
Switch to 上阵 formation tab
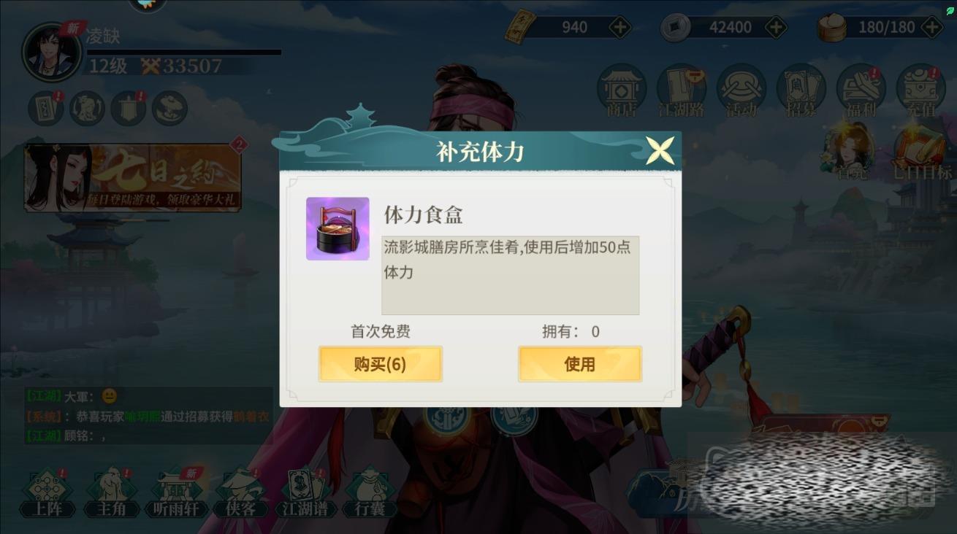click(x=47, y=493)
